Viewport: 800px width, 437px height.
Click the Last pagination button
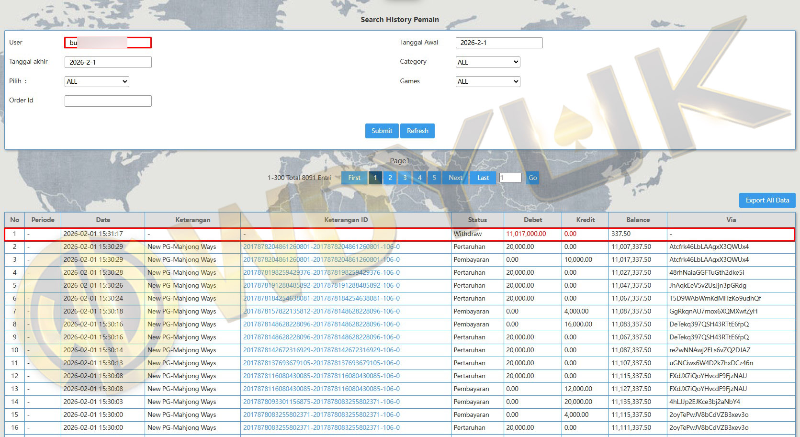tap(483, 178)
